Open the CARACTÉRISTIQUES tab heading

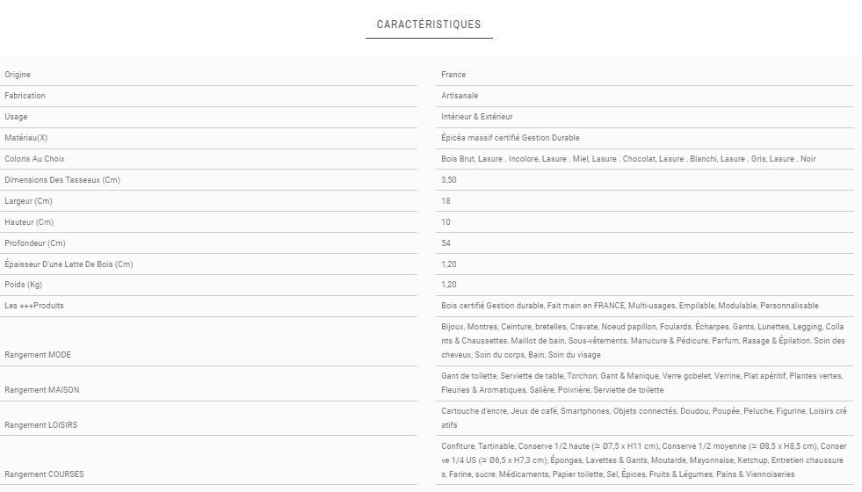[429, 25]
